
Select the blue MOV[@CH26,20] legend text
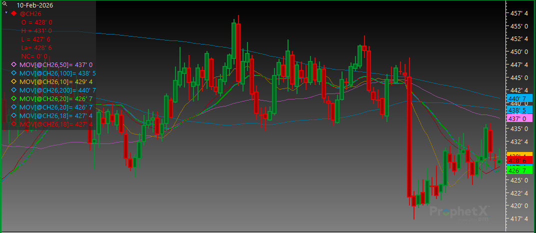pos(56,107)
